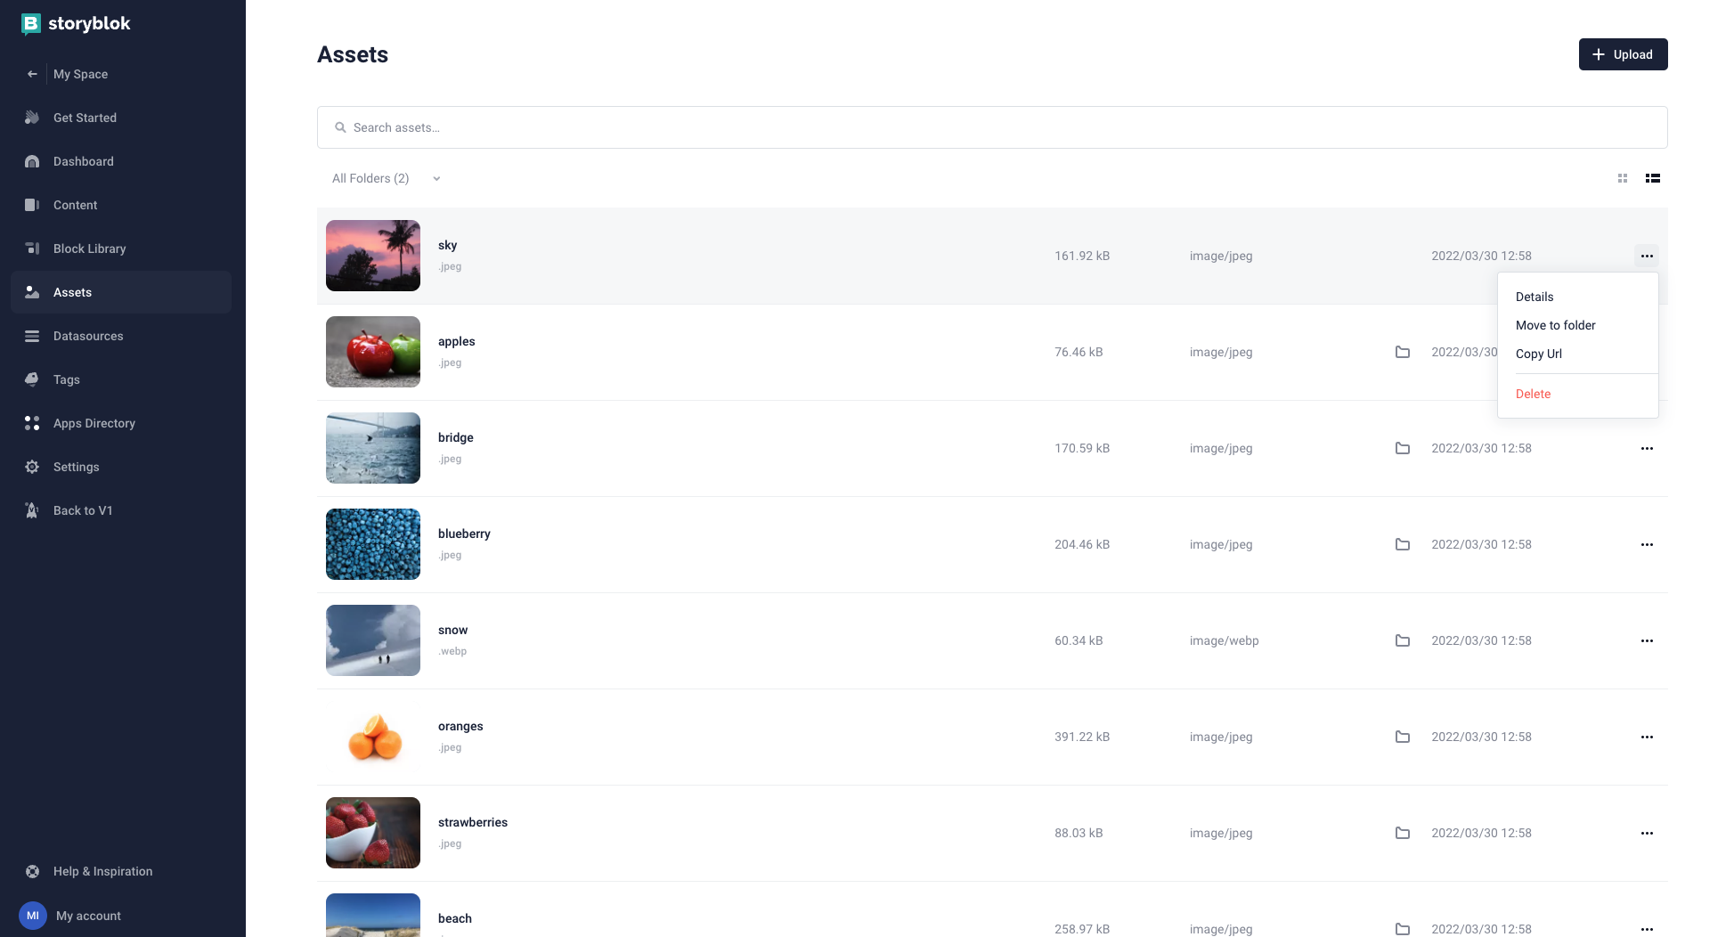Expand the All Folders (2) dropdown

tap(387, 178)
